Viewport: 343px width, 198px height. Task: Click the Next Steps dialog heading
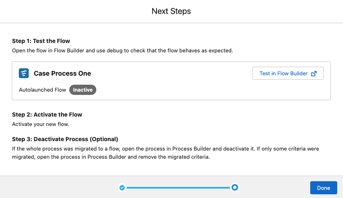[171, 11]
